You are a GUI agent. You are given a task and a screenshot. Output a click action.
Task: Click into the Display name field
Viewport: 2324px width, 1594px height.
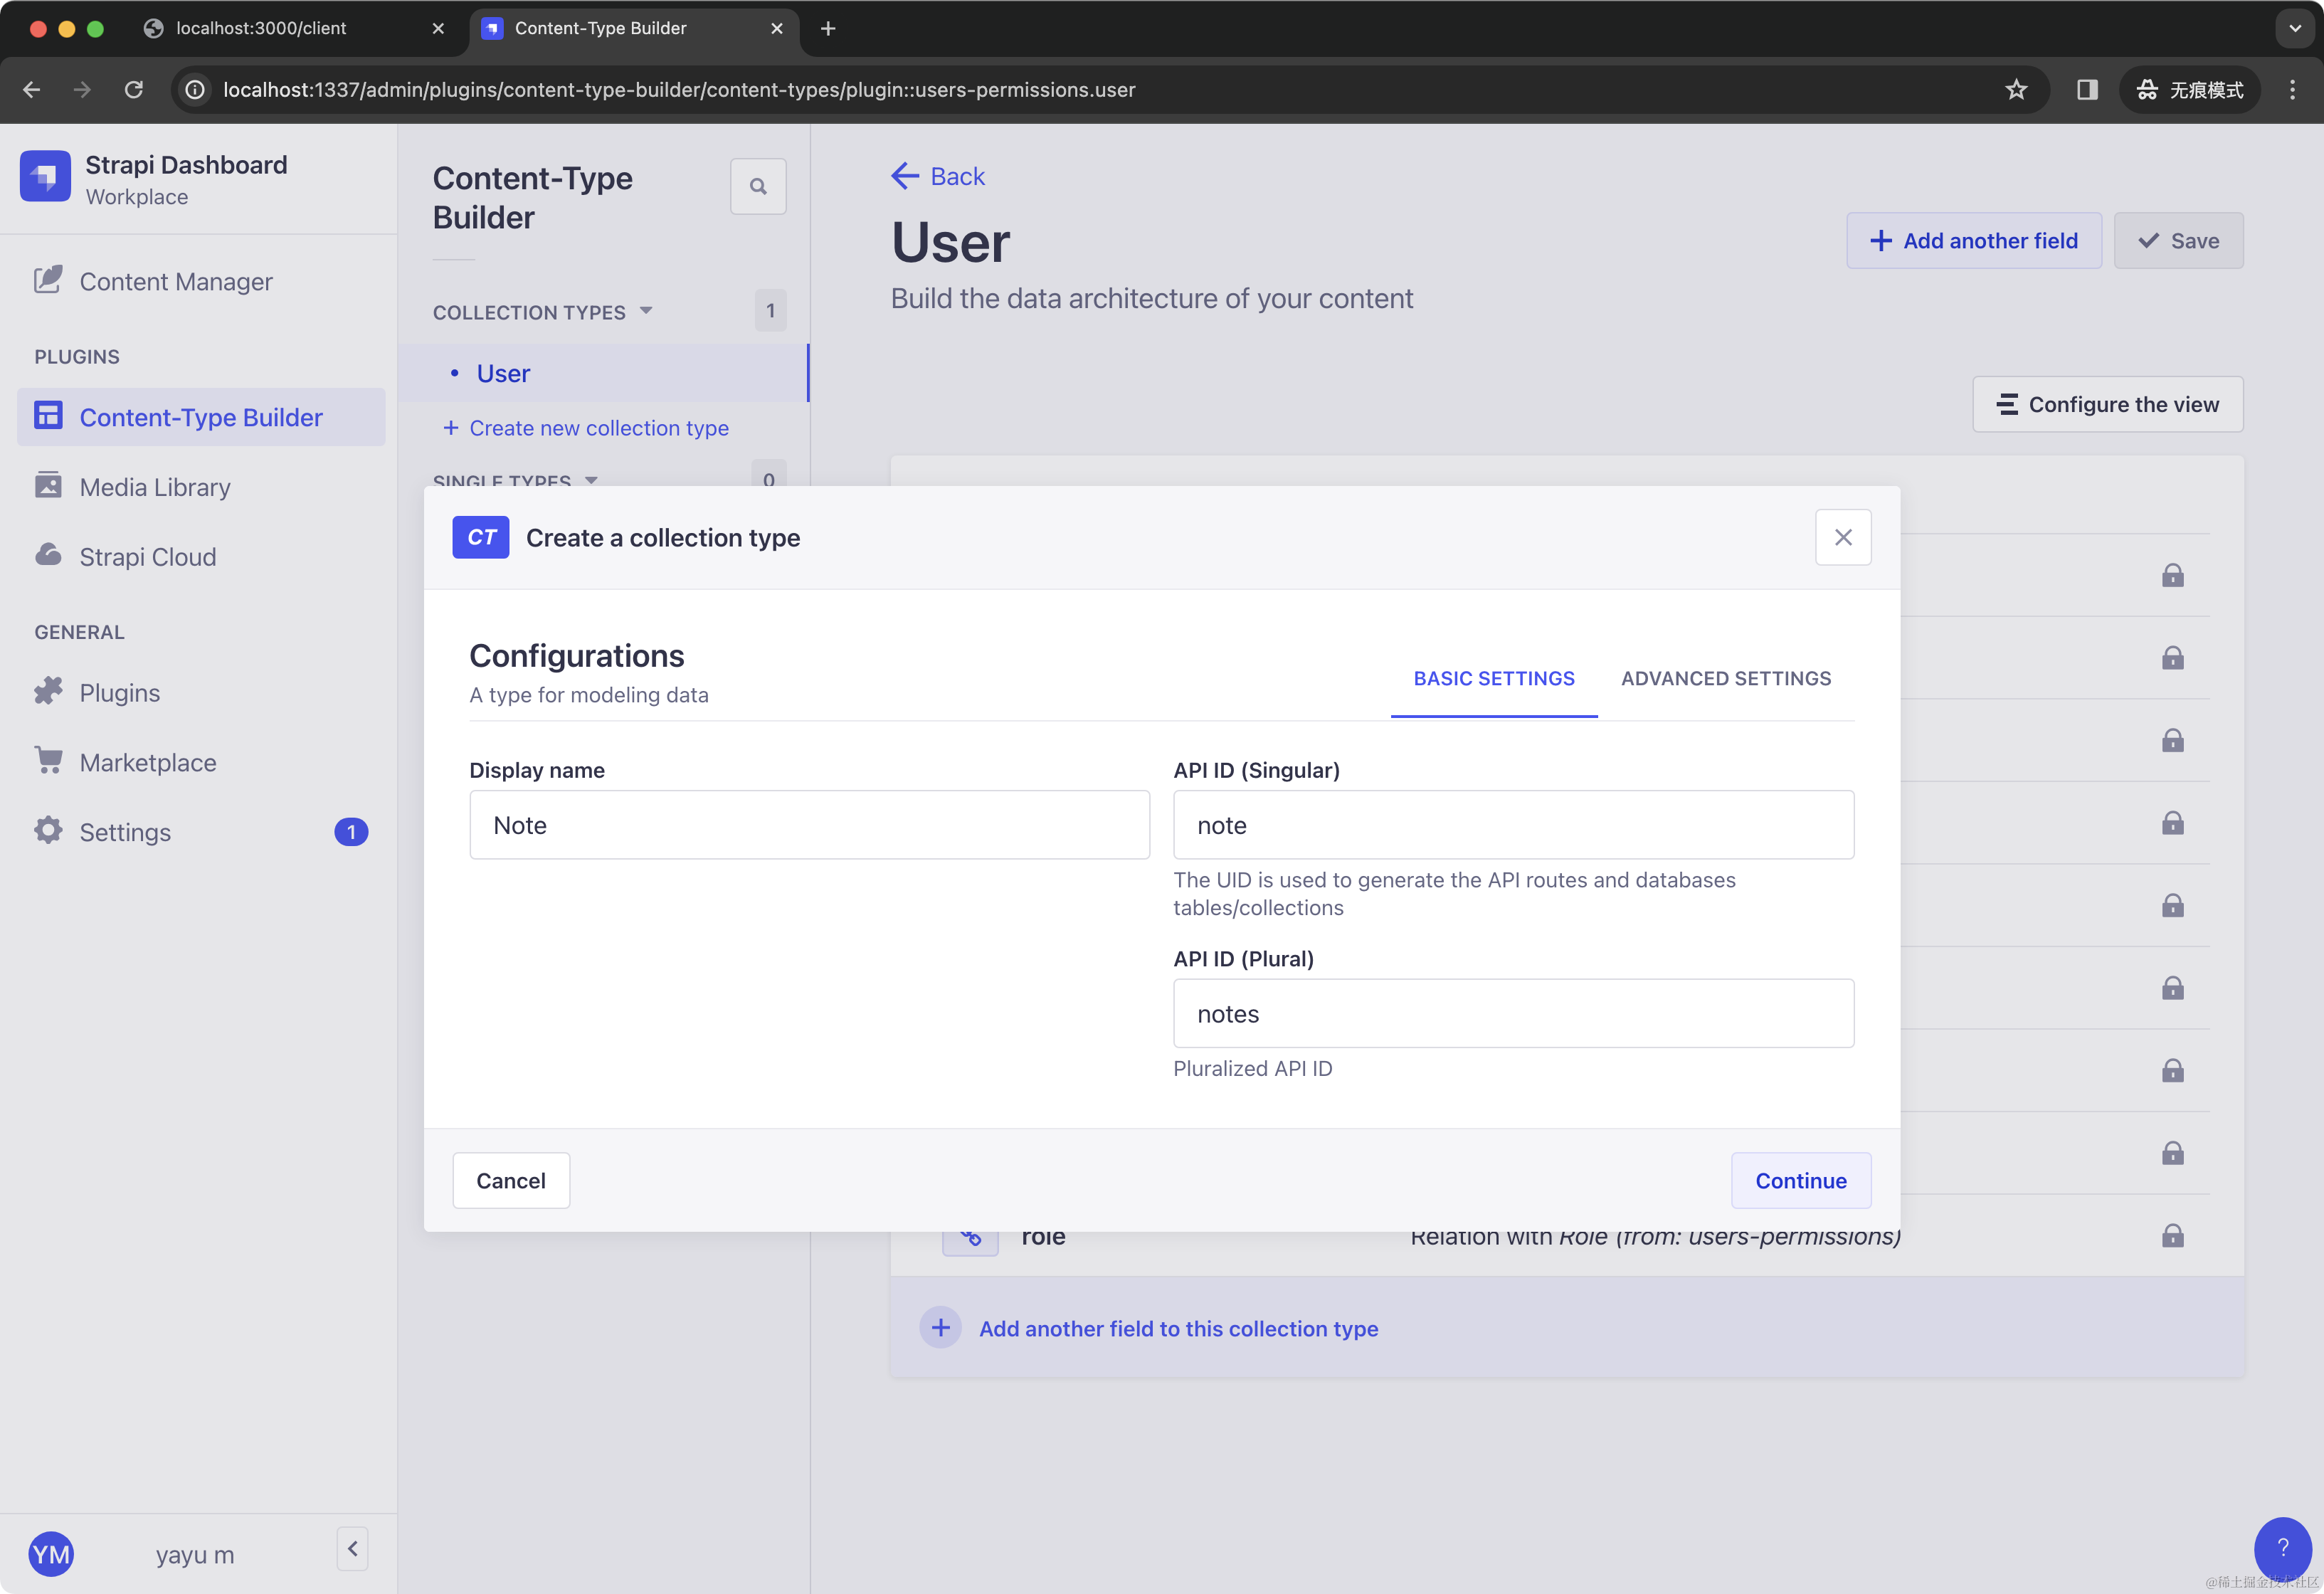click(809, 826)
